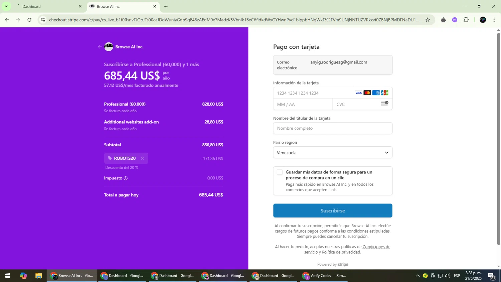Open the Extensions puzzle menu

(x=466, y=20)
